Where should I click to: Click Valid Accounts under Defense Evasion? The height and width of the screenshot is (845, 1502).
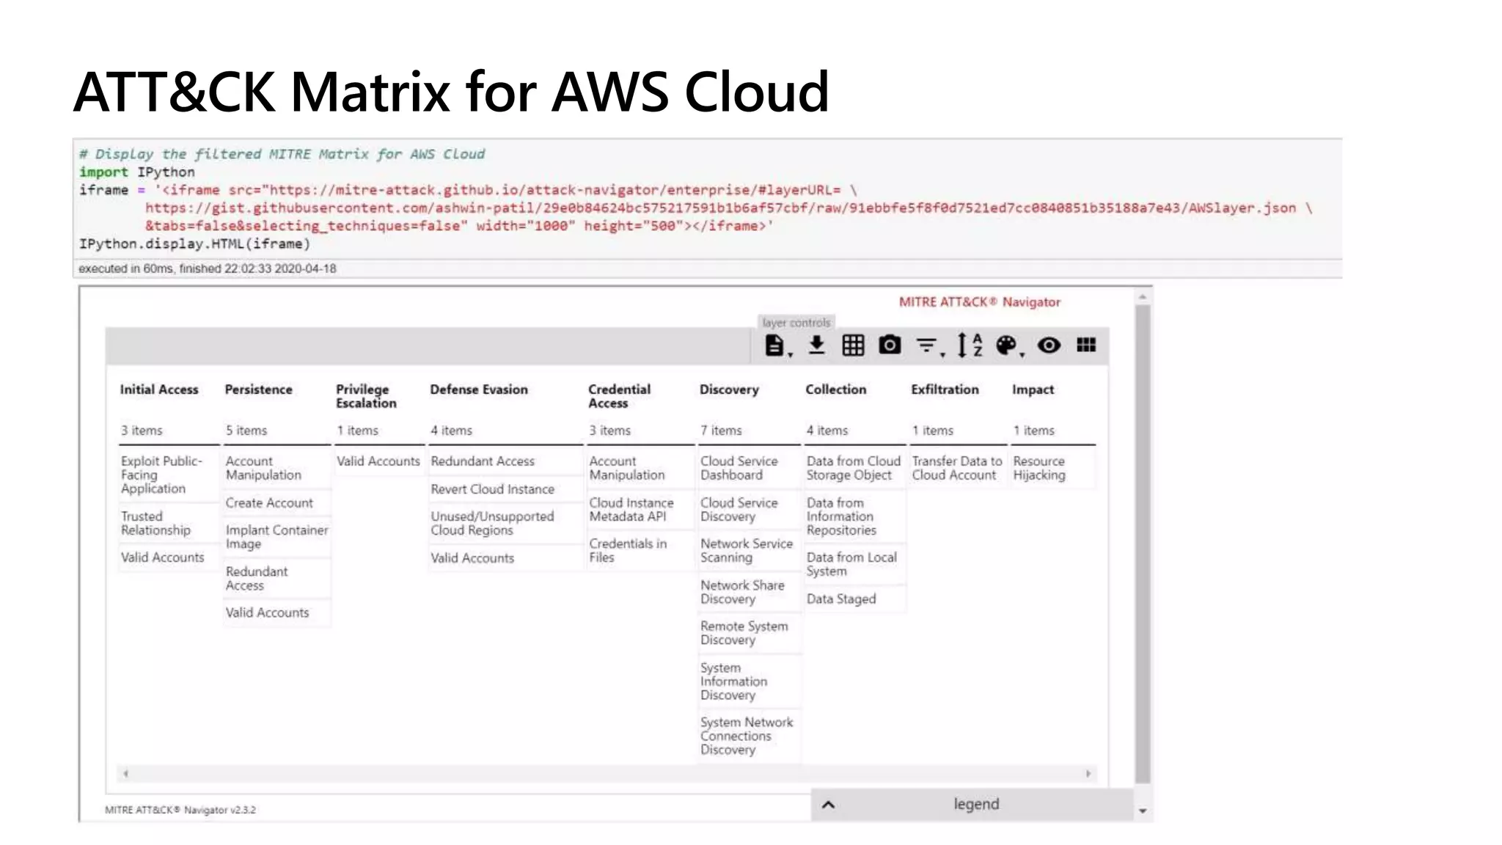[505, 558]
